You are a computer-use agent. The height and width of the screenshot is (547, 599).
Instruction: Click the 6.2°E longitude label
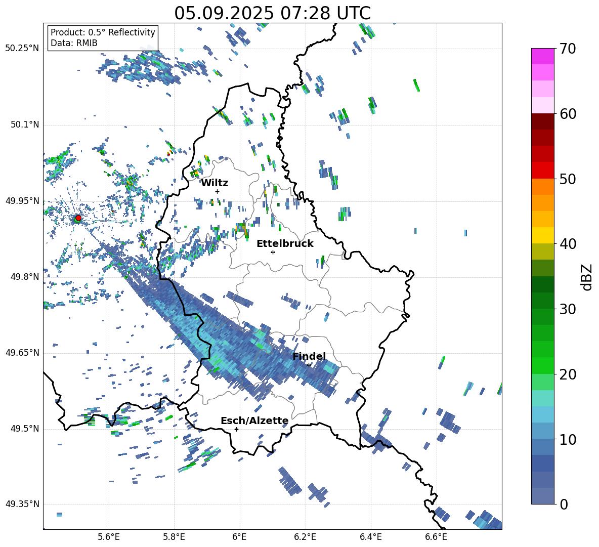pos(305,537)
